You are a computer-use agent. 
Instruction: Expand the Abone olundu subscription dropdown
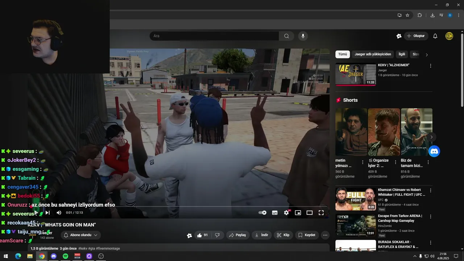point(81,235)
